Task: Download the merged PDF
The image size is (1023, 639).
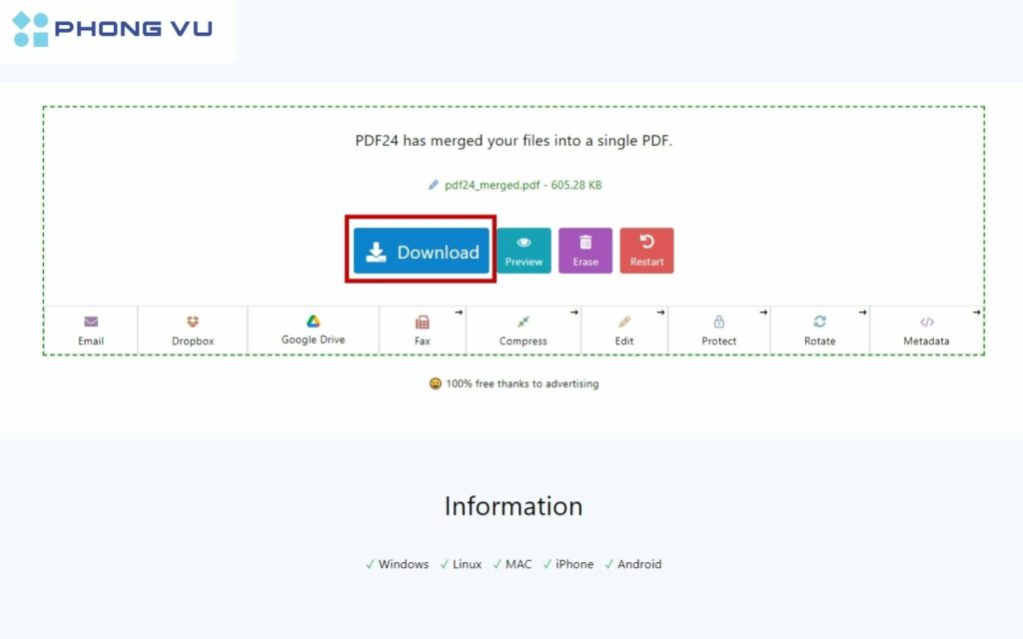Action: pos(421,252)
